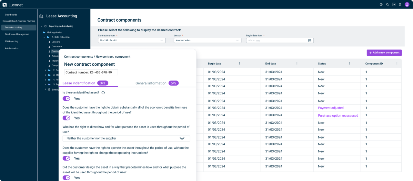Open the Contract number dropdown

click(x=132, y=41)
